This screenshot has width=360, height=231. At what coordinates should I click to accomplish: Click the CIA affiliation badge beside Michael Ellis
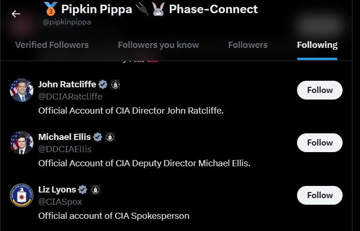click(110, 137)
